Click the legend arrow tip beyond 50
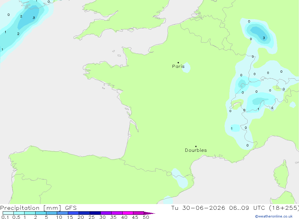This screenshot has height=219, width=299. tap(150, 213)
